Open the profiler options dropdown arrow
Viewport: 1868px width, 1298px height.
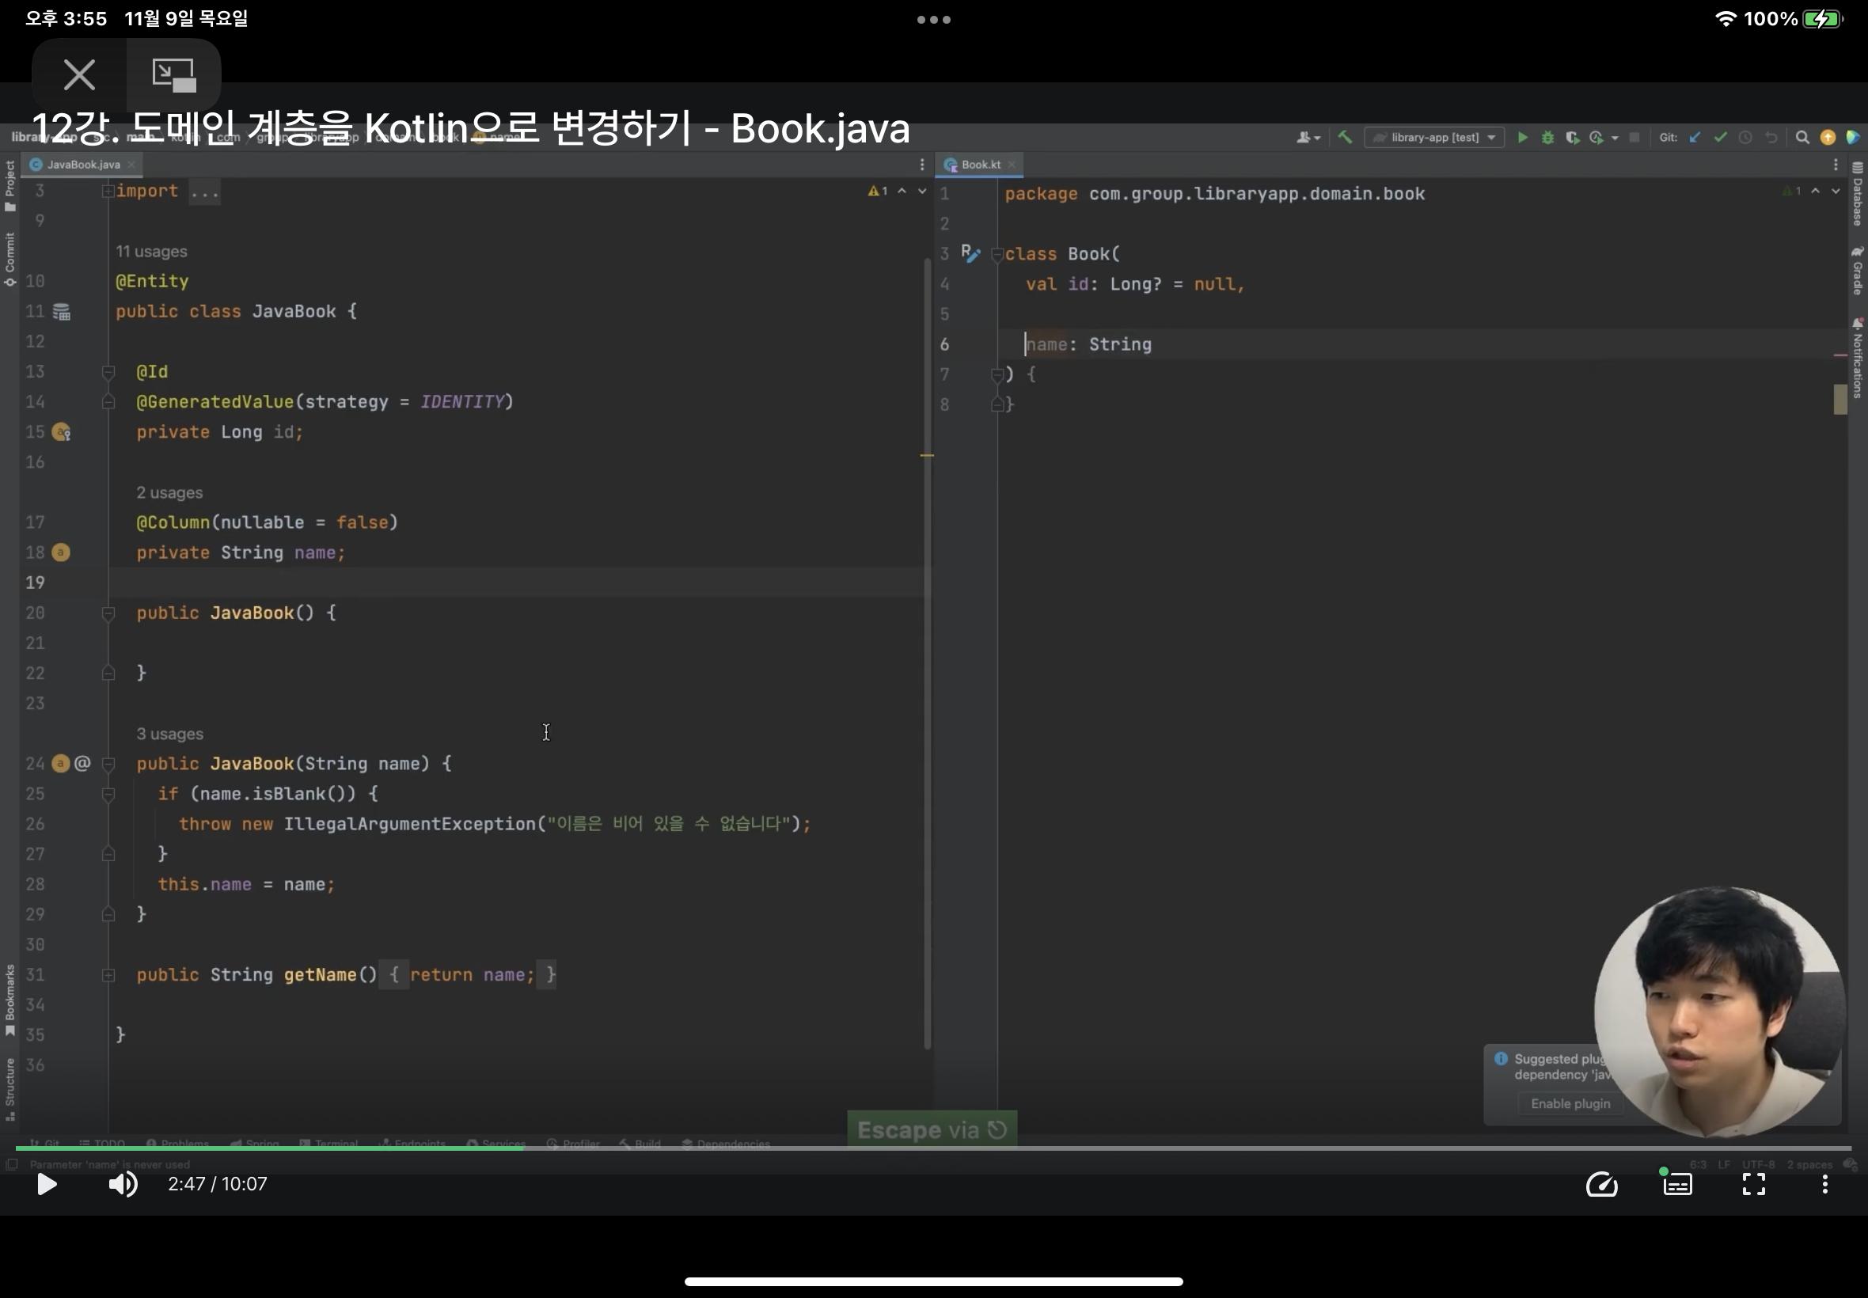pyautogui.click(x=1614, y=139)
